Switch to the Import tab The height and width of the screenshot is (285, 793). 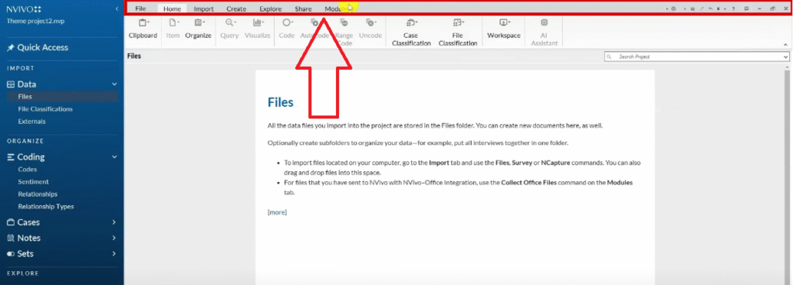tap(204, 9)
